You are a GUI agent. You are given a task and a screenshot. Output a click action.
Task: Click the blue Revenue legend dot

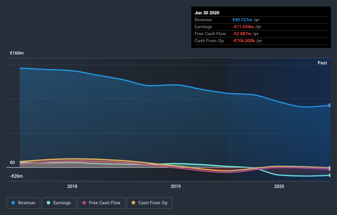(13, 203)
